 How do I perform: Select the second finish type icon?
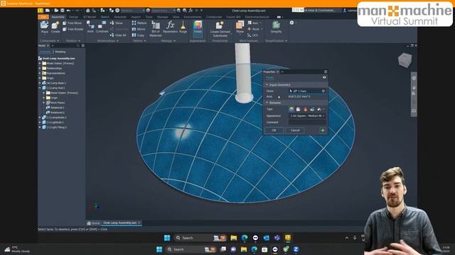pyautogui.click(x=299, y=109)
